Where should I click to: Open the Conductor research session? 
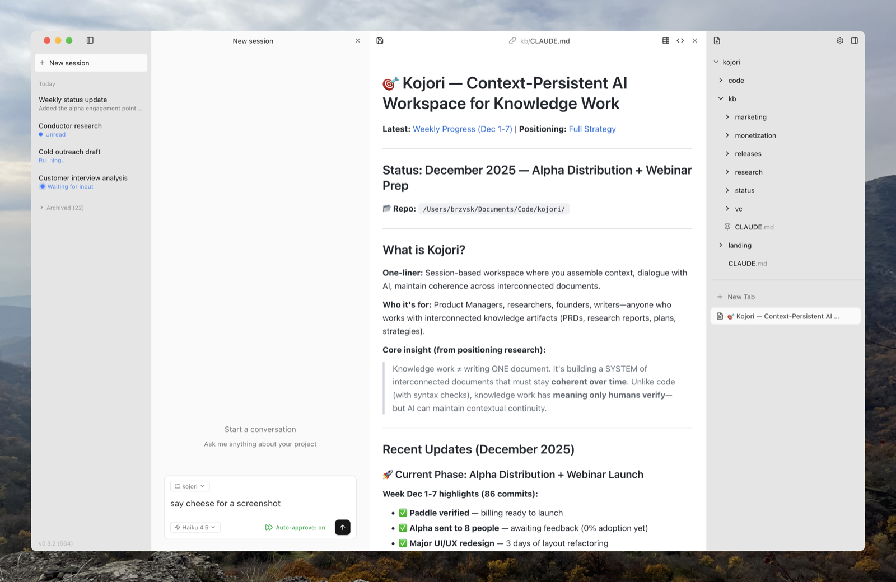pos(70,125)
